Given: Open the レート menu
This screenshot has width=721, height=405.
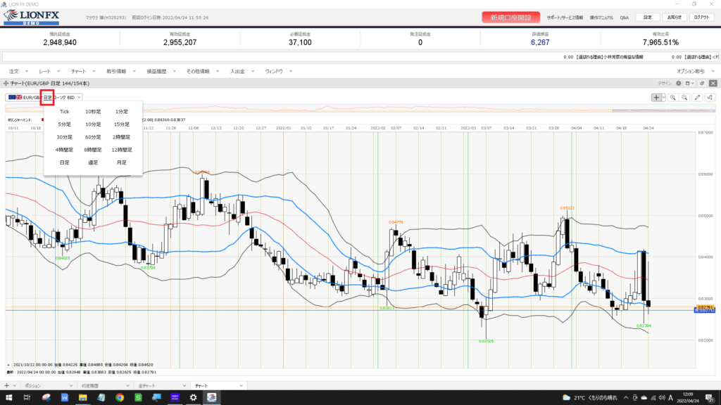Looking at the screenshot, I should (x=44, y=72).
